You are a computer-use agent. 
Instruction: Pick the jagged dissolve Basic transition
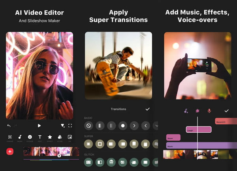[x=111, y=126]
